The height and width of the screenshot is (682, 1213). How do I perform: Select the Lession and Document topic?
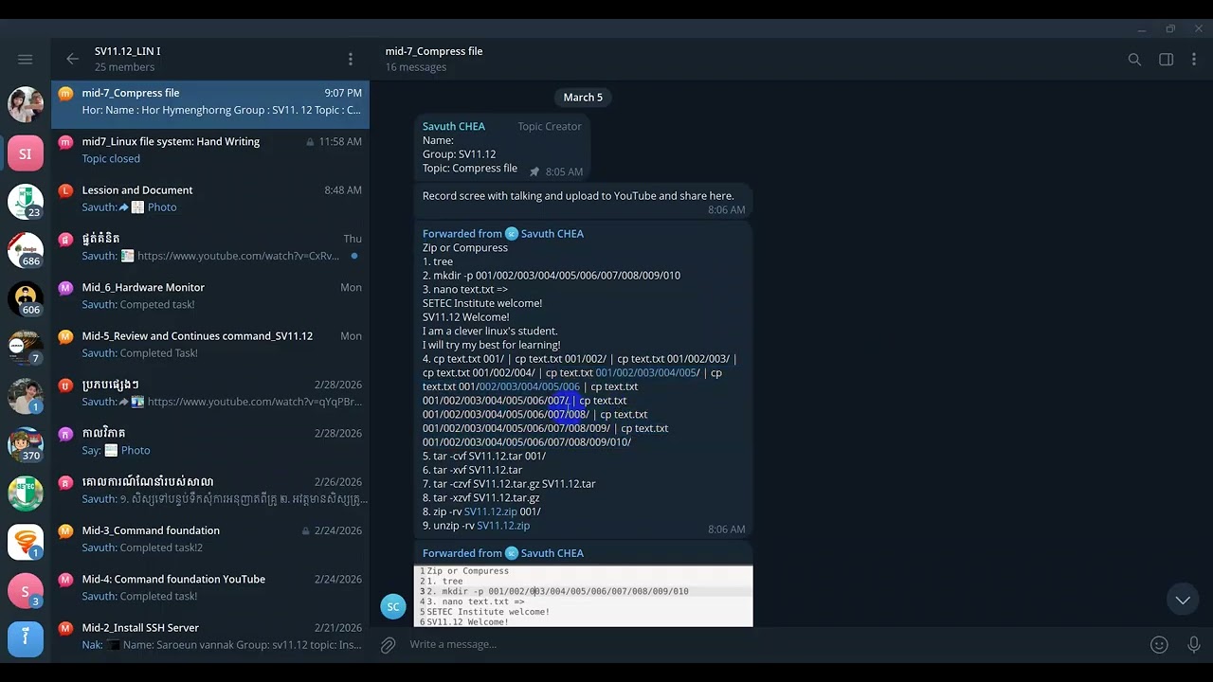coord(210,198)
